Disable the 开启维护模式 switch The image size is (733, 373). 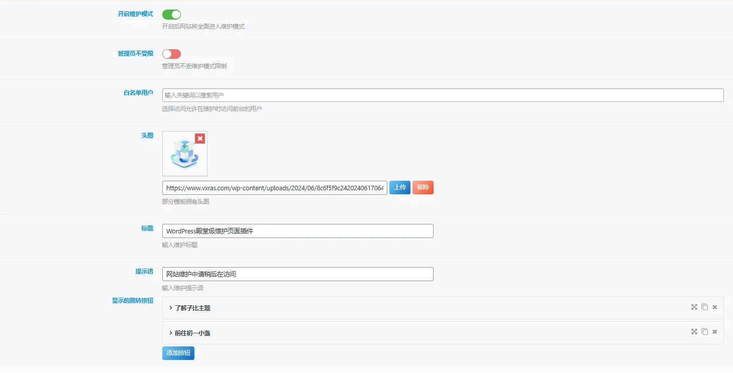(171, 15)
